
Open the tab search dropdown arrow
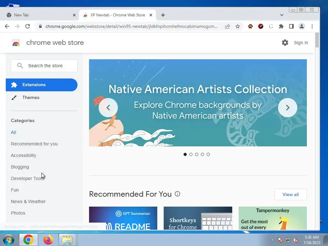(282, 15)
